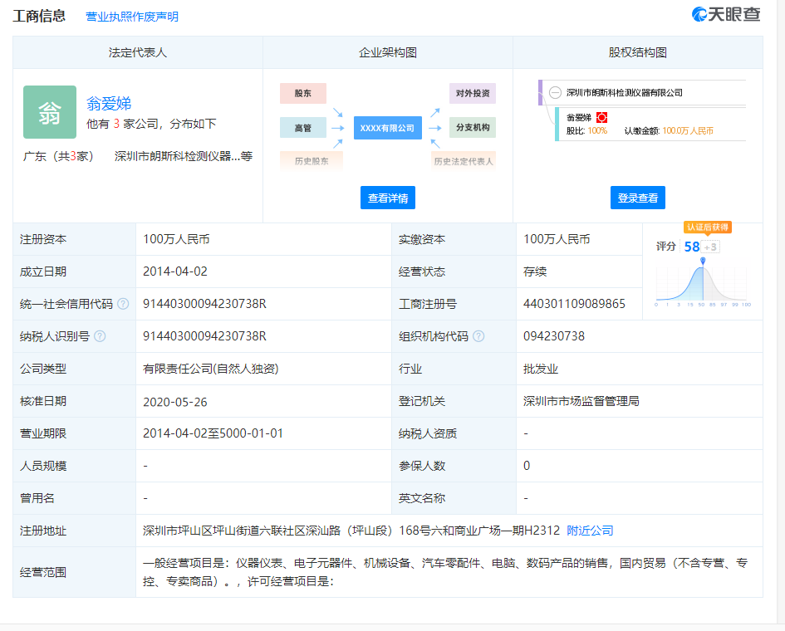Image resolution: width=785 pixels, height=631 pixels.
Task: Click help icon beside 组织机构代码
Action: tap(478, 336)
